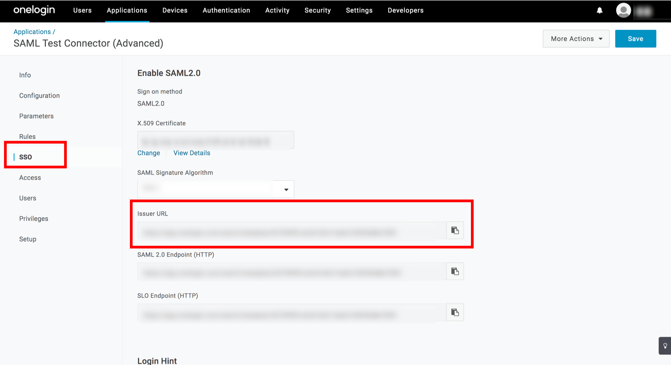Expand the More Actions dropdown

[576, 39]
